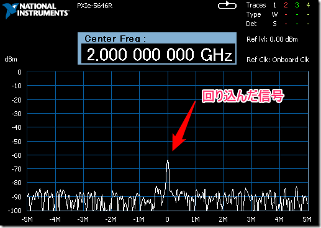Image resolution: width=321 pixels, height=228 pixels.
Task: Click the -60 y-axis label
Action: point(17,155)
